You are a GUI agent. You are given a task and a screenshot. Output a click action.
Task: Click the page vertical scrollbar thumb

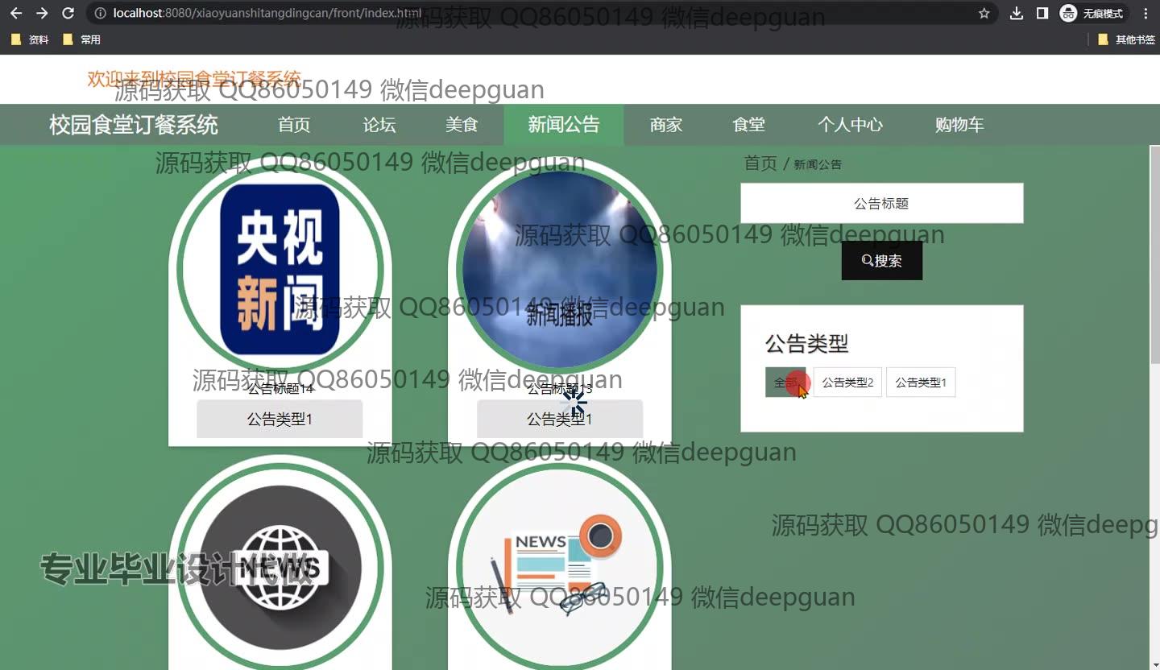(x=1154, y=254)
